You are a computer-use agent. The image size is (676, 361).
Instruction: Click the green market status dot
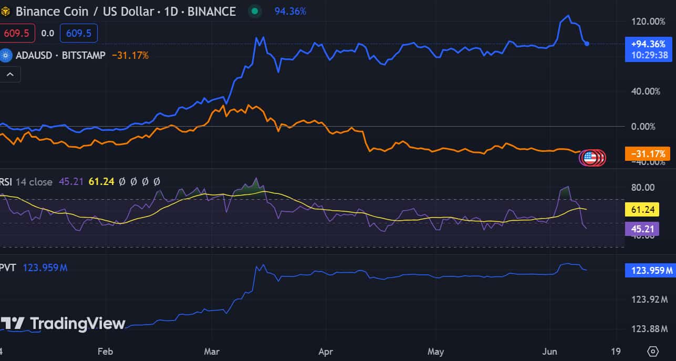(x=255, y=11)
